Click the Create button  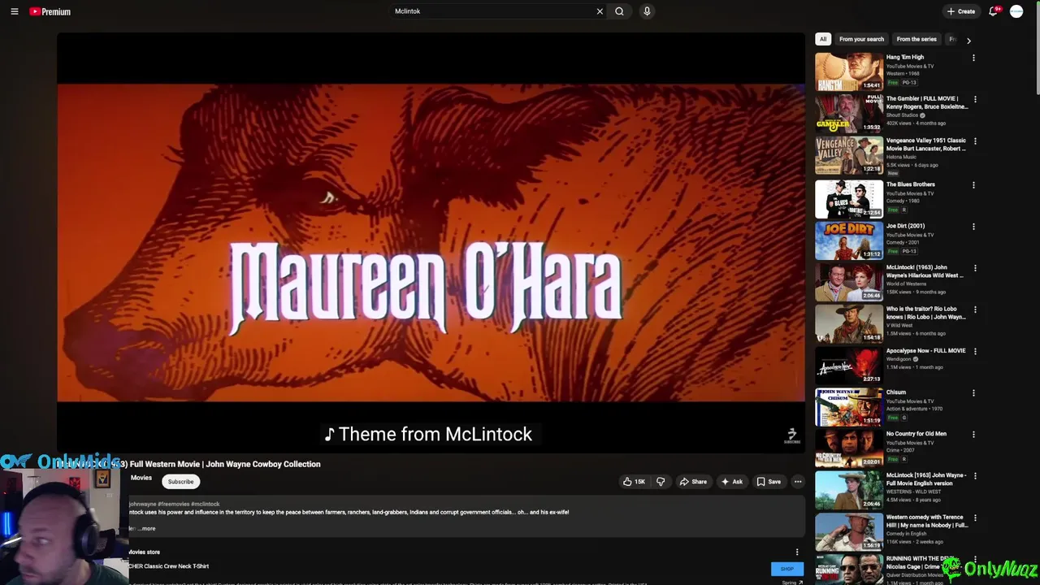(x=960, y=11)
